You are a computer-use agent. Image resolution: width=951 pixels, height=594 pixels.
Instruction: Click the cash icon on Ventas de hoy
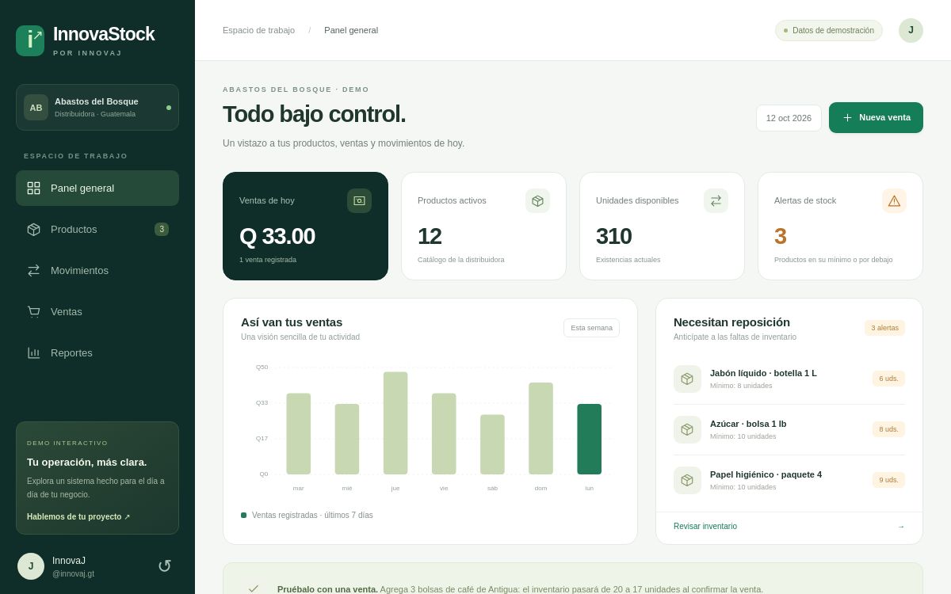coord(359,200)
